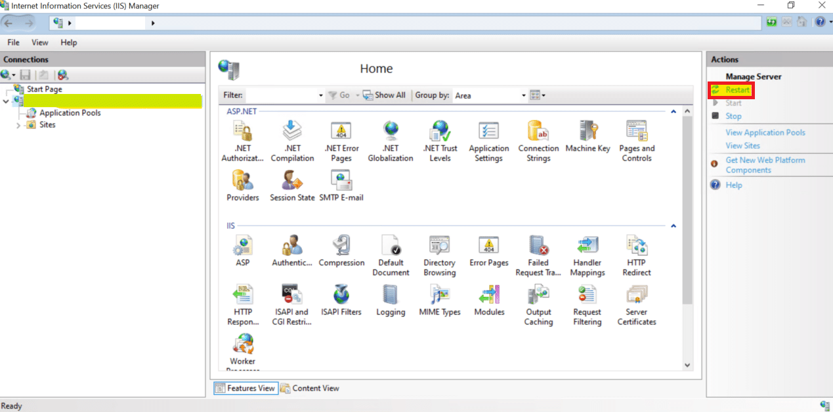Open the Authentication feature
This screenshot has width=833, height=412.
[x=292, y=251]
